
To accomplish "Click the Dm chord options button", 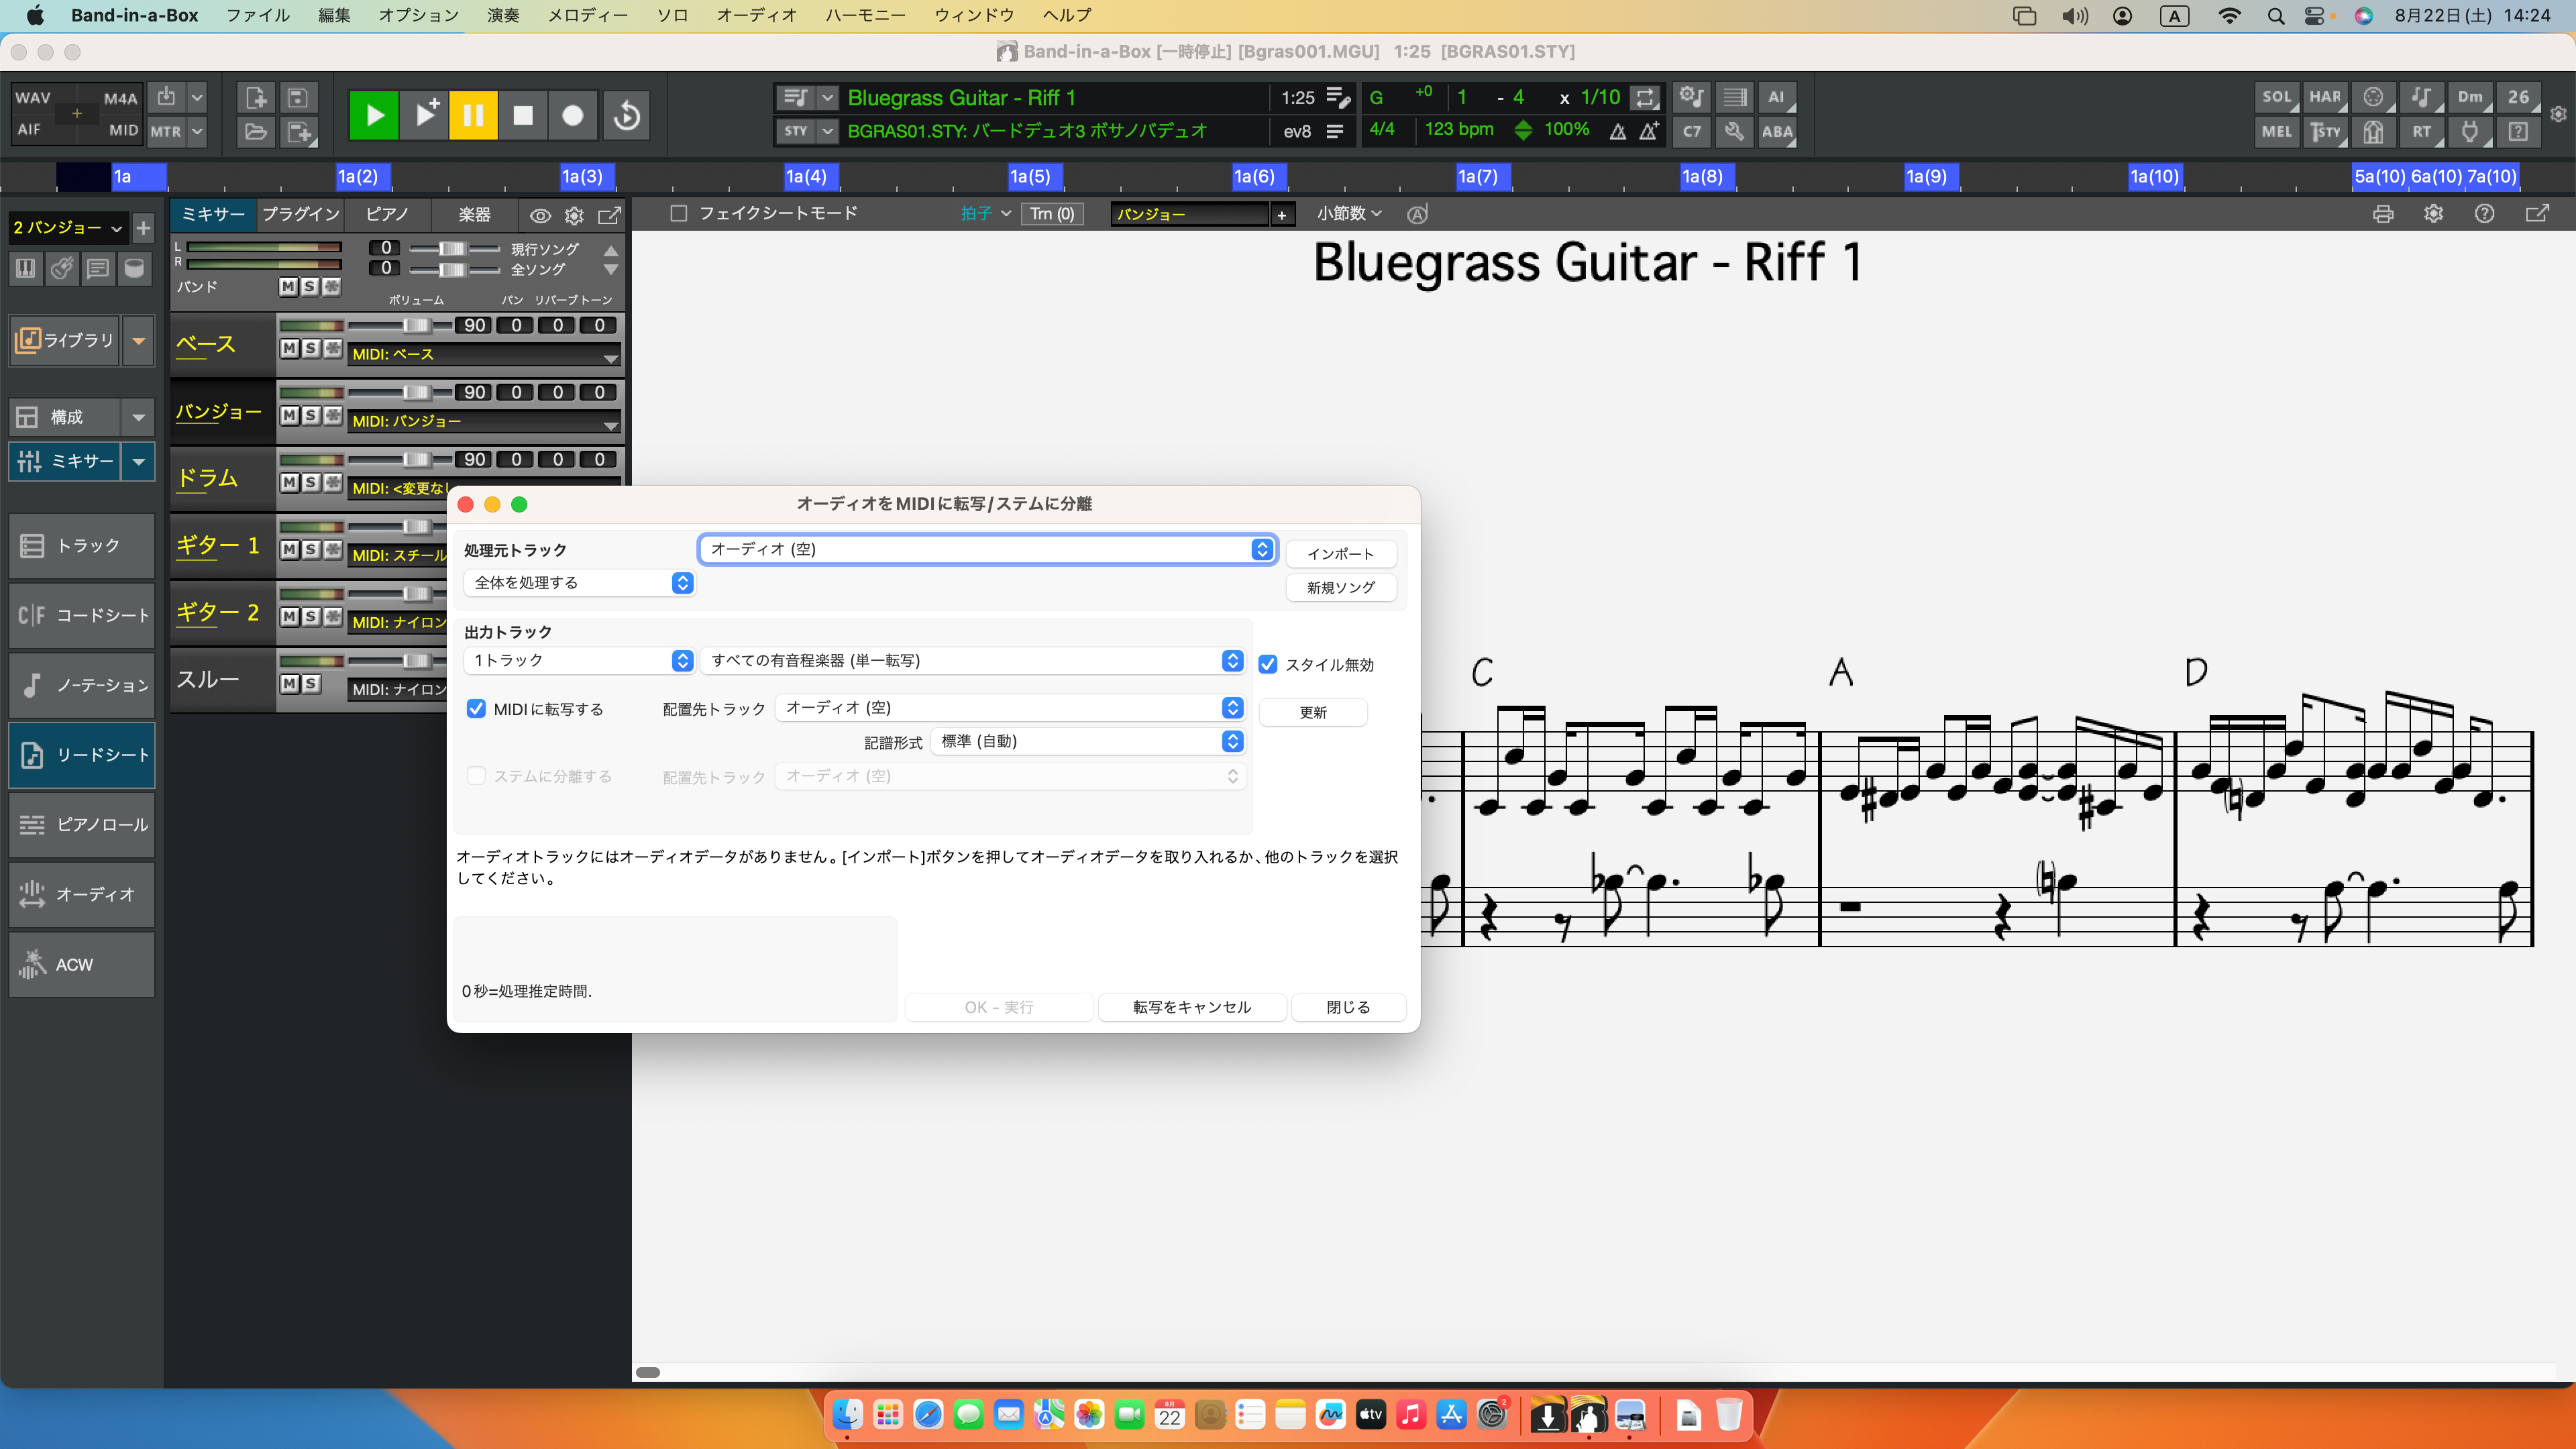I will [2470, 98].
